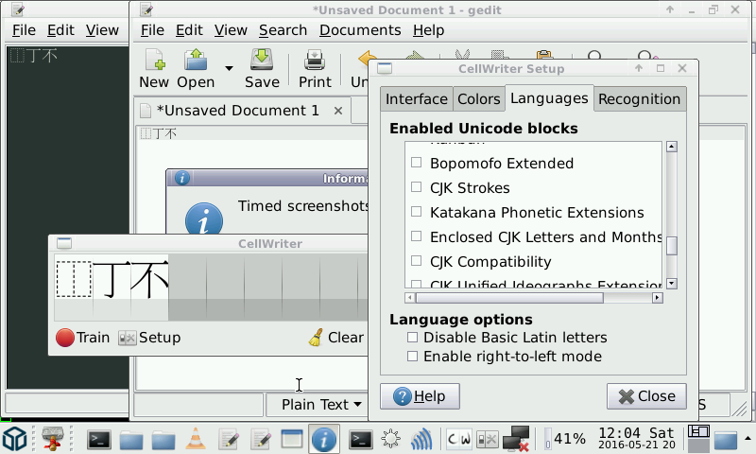Open the Search menu in gedit
The image size is (756, 454).
pyautogui.click(x=283, y=30)
